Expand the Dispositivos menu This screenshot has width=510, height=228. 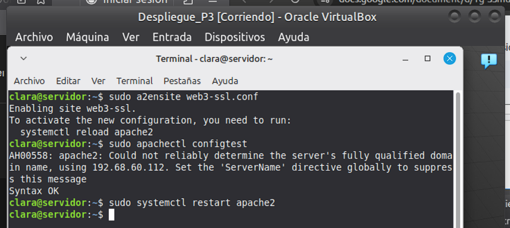pos(234,37)
